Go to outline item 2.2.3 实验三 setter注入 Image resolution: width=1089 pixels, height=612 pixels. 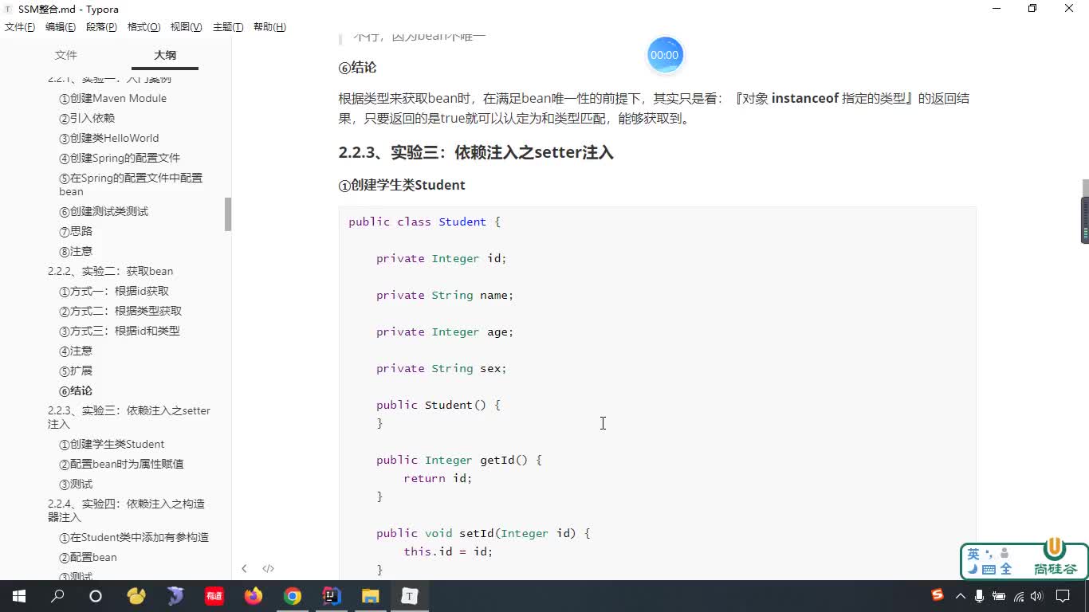129,418
